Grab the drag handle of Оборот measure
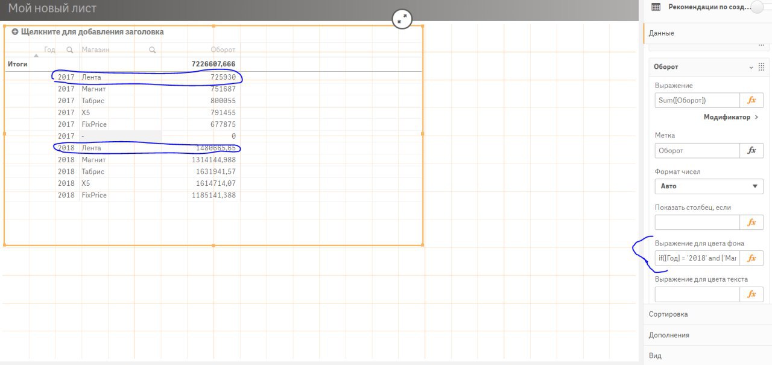772x365 pixels. [761, 67]
